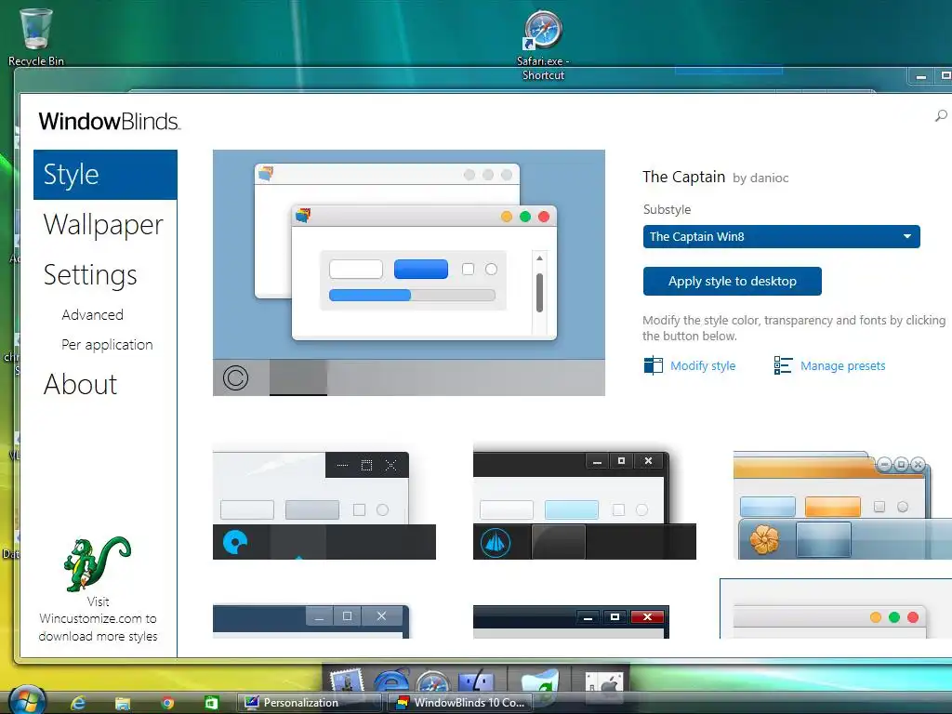Viewport: 952px width, 714px height.
Task: Minimize the background window behind WindowBlinds
Action: tap(921, 76)
